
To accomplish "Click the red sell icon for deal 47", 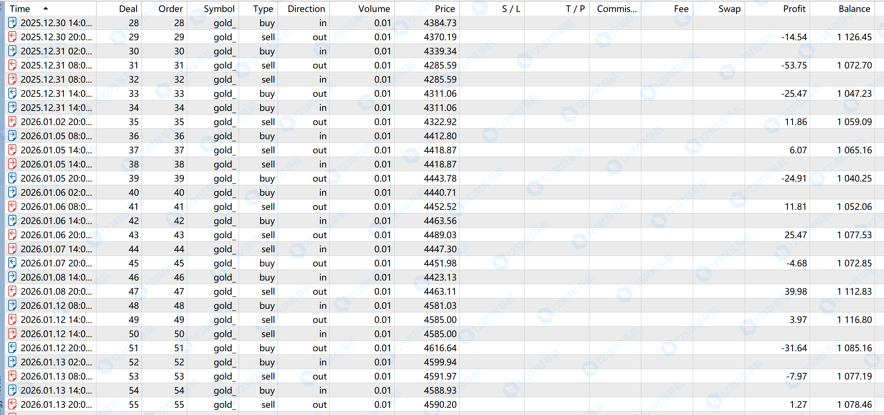I will (12, 291).
